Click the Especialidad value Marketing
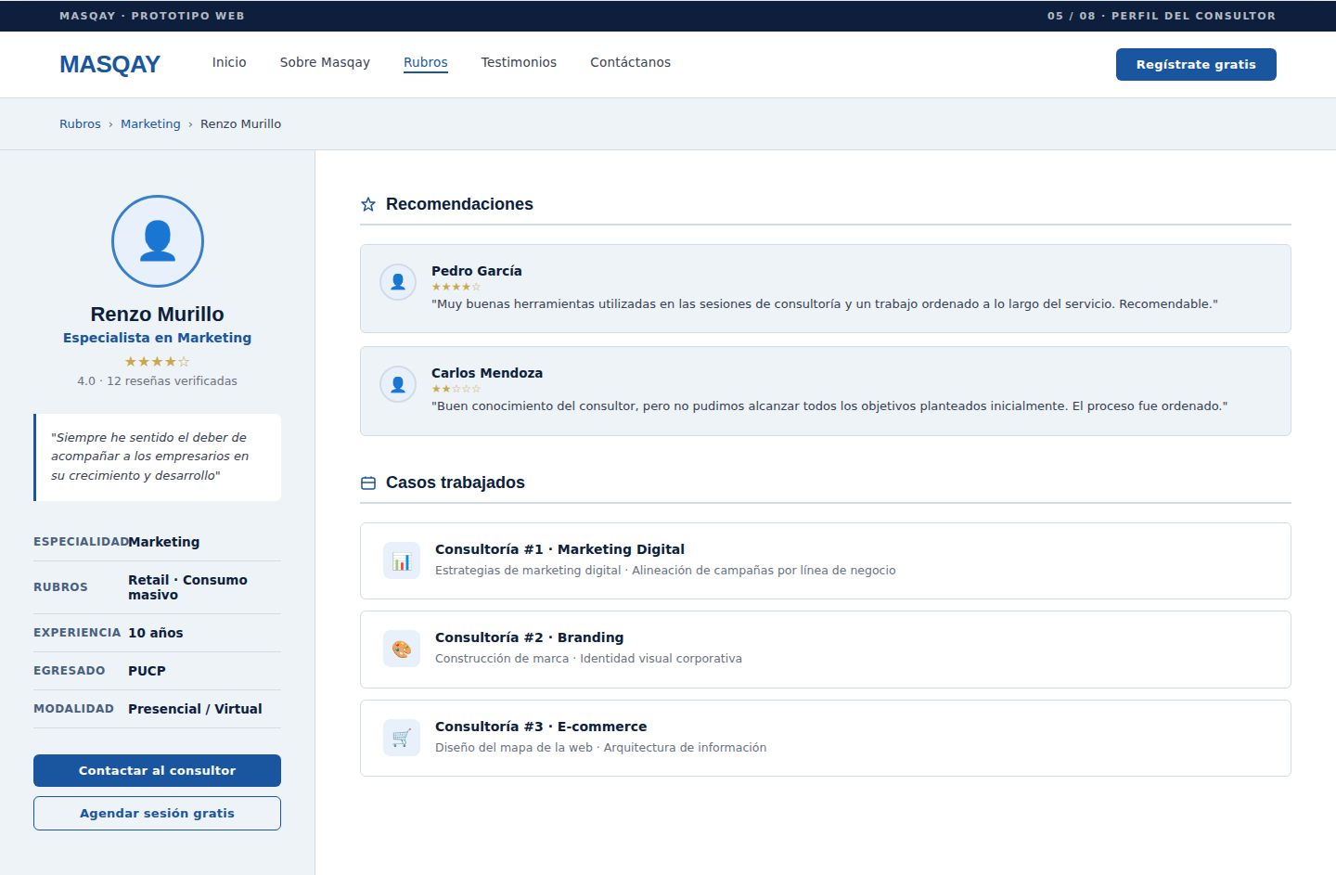The width and height of the screenshot is (1336, 875). [x=164, y=542]
